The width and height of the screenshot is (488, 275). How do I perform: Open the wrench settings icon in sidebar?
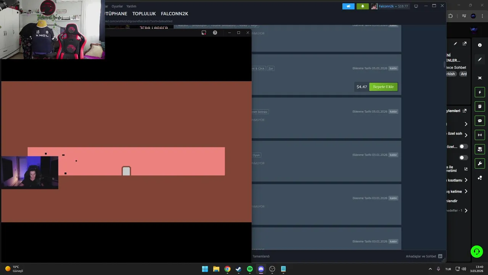[x=480, y=163]
